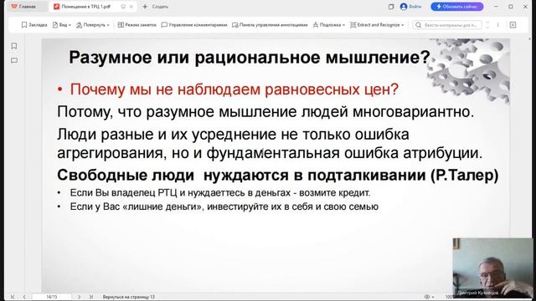Viewport: 536px width, 301px height.
Task: Click the window layout icon near Войти
Action: 391,7
